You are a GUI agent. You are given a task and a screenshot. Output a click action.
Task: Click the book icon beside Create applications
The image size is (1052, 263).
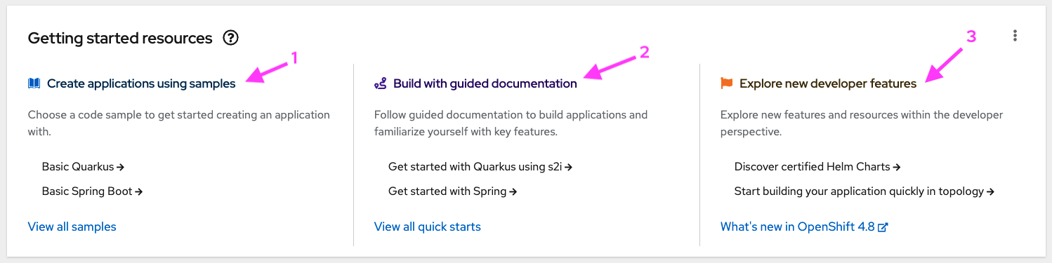[34, 83]
